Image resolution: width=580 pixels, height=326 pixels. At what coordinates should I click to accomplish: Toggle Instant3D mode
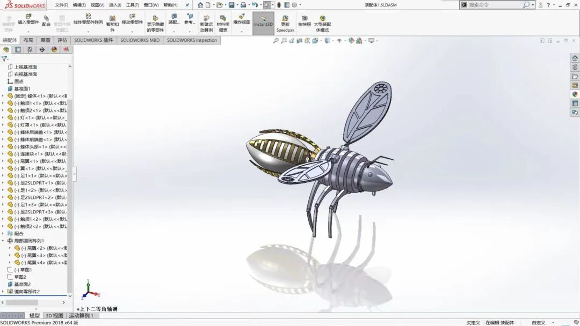263,23
